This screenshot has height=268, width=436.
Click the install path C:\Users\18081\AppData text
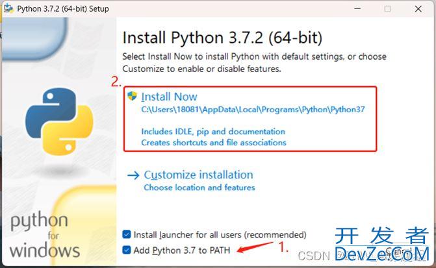click(x=253, y=110)
